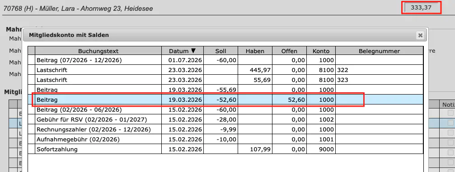Select the entry Gebühr für RSV (02/2026 - 01/2027)
The height and width of the screenshot is (172, 455).
(225, 120)
